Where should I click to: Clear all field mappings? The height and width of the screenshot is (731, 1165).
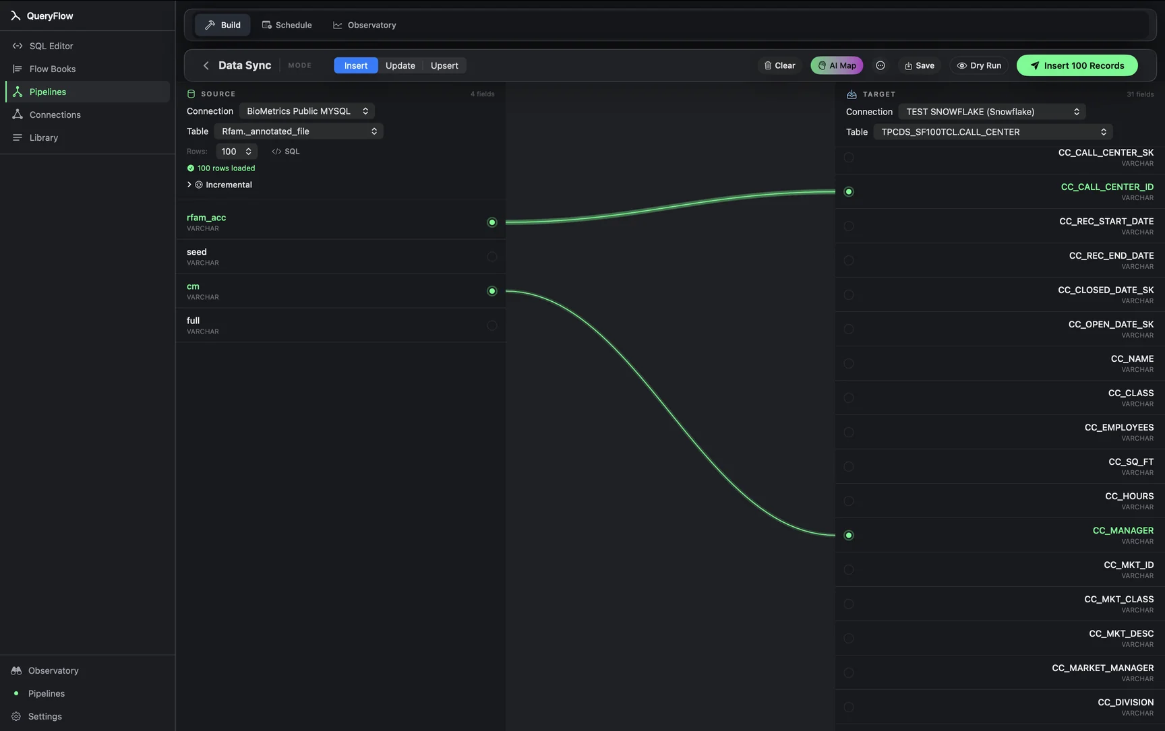pyautogui.click(x=779, y=65)
